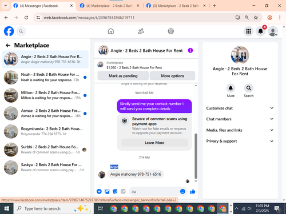The height and width of the screenshot is (214, 286).
Task: Open Windows notification center icon
Action: pyautogui.click(x=277, y=208)
